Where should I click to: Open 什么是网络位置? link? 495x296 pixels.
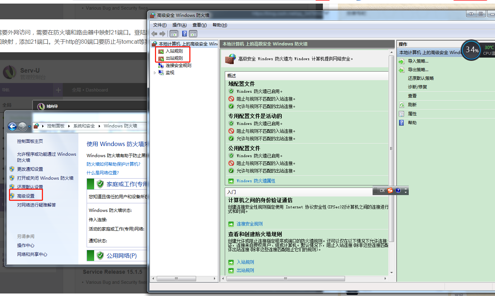click(x=103, y=173)
